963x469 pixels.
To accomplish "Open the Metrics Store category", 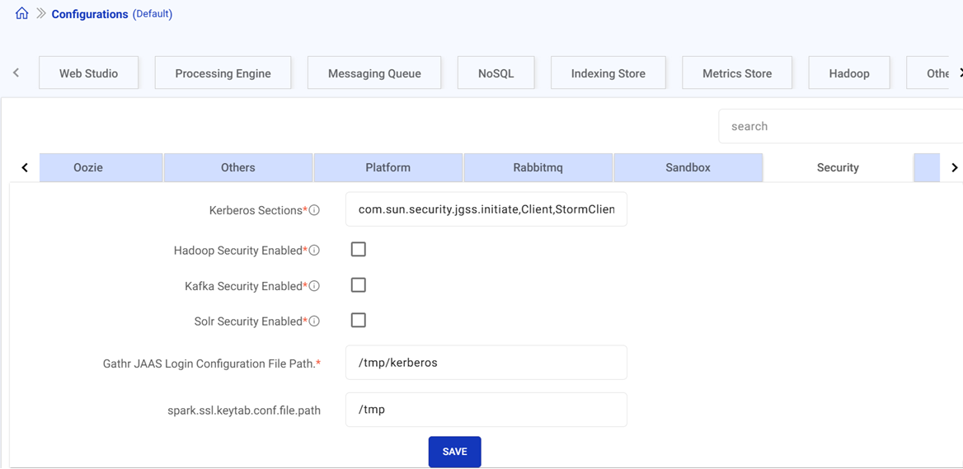I will [737, 73].
